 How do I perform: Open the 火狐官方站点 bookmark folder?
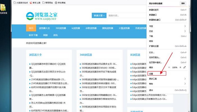coord(21,3)
